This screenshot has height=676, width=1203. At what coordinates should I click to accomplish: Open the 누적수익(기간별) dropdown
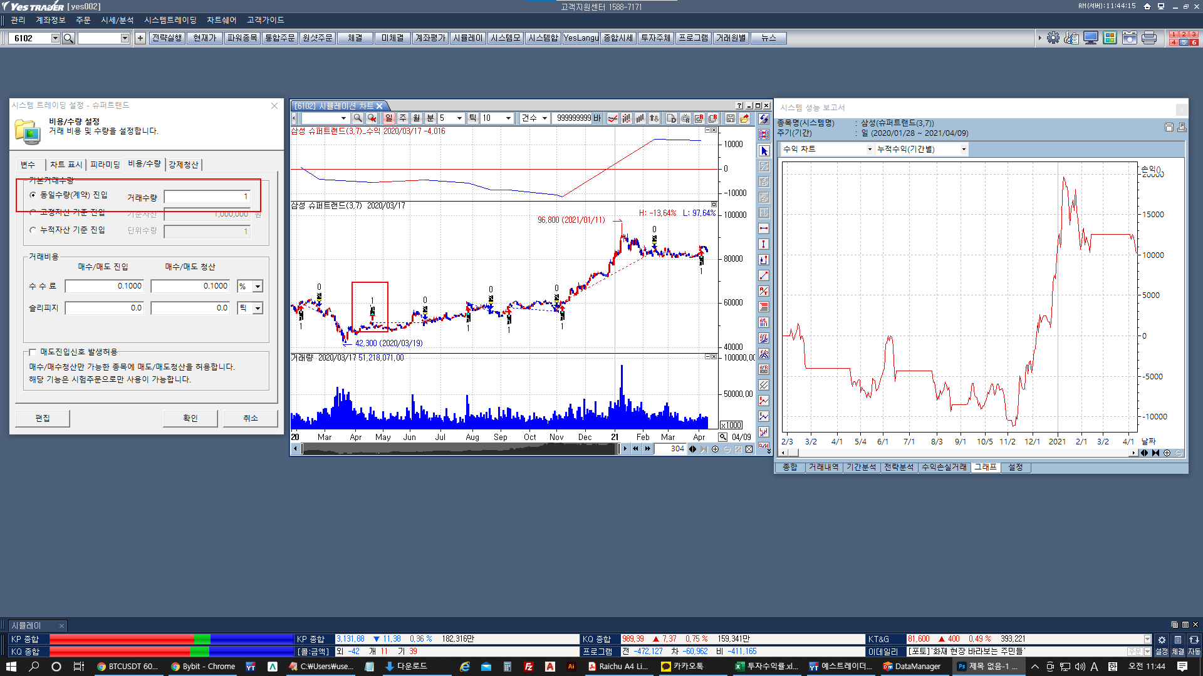[x=963, y=149]
